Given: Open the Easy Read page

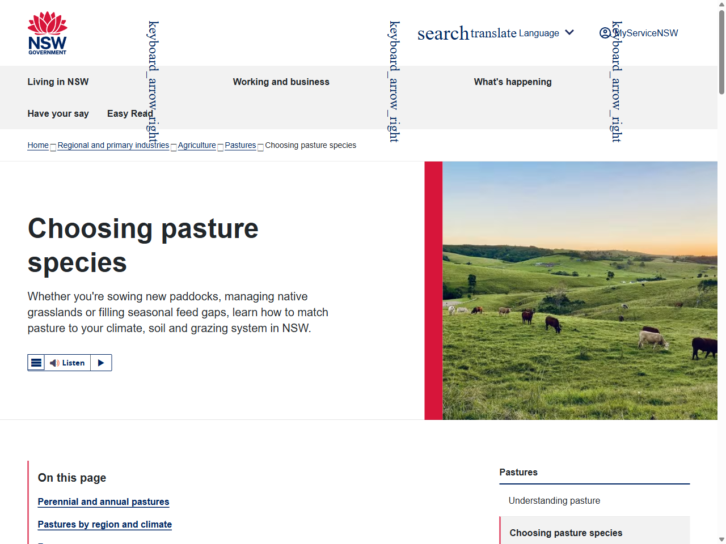Looking at the screenshot, I should tap(130, 113).
